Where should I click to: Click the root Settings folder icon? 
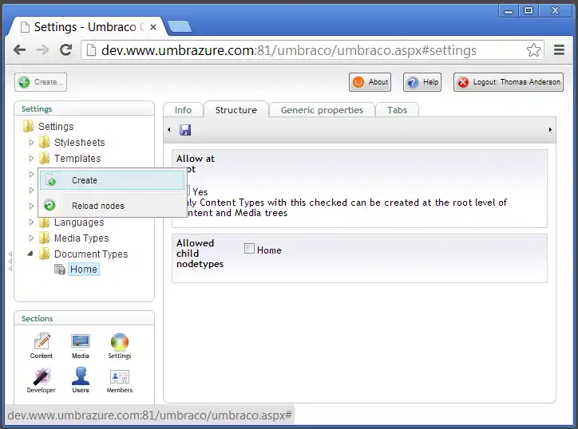pos(28,126)
